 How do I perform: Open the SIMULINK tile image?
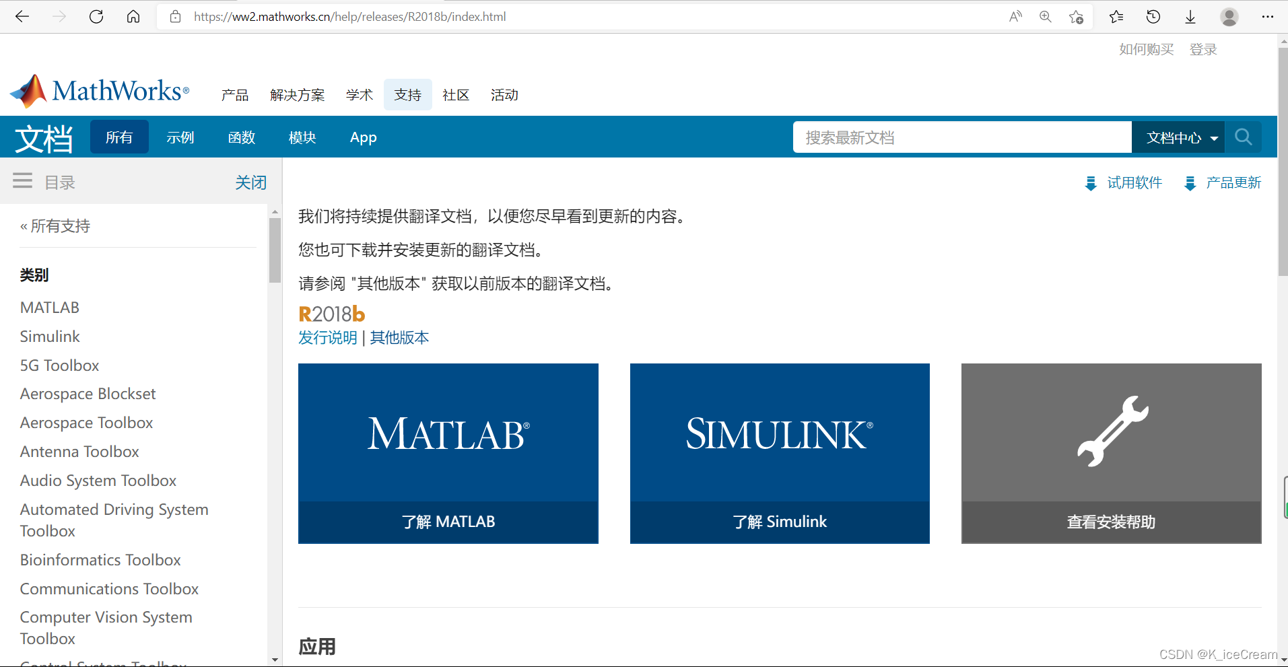pos(780,433)
